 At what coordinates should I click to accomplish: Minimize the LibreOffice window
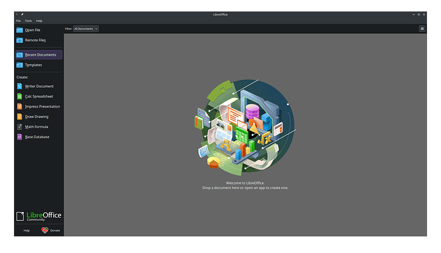[414, 14]
